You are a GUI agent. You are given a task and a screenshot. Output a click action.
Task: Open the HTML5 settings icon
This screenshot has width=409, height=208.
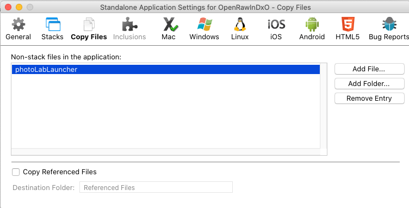(348, 25)
